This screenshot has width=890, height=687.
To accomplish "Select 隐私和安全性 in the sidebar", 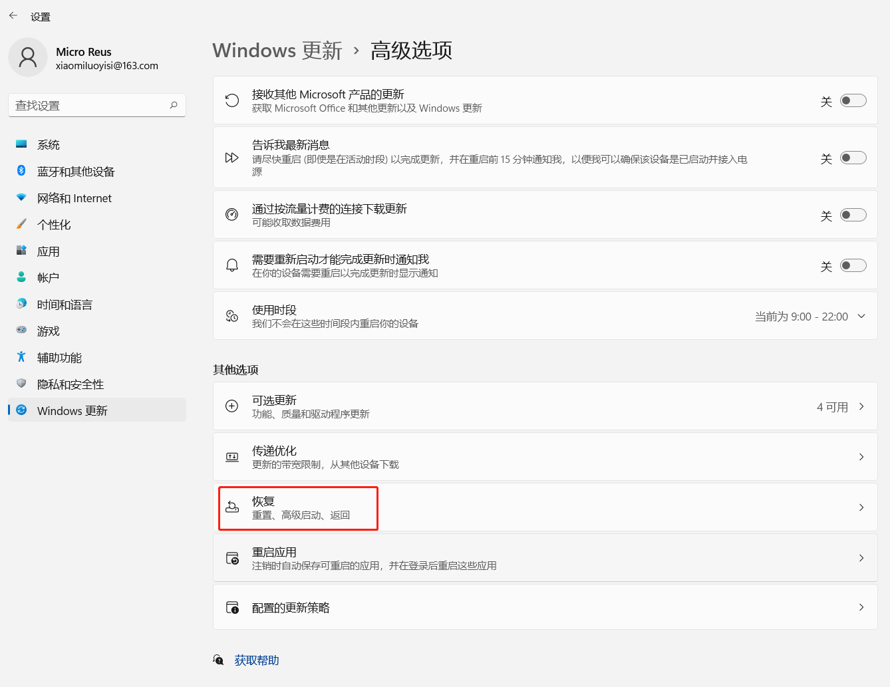I will [97, 384].
